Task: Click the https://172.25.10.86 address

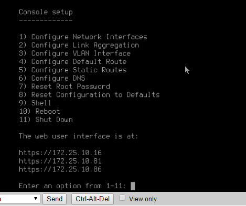Action: (x=60, y=169)
